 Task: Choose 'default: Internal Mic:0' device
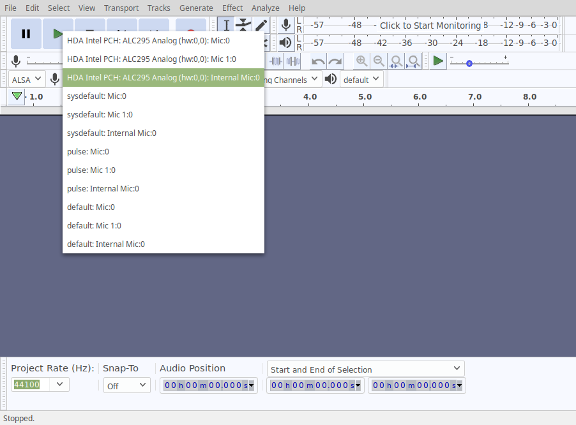(163, 244)
